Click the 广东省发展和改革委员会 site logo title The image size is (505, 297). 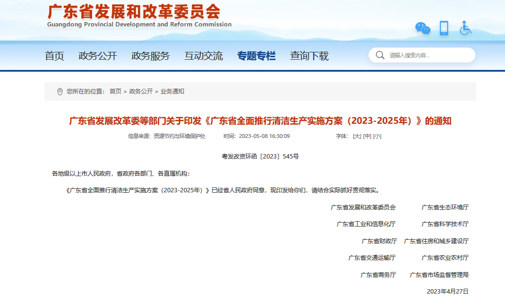coord(134,12)
